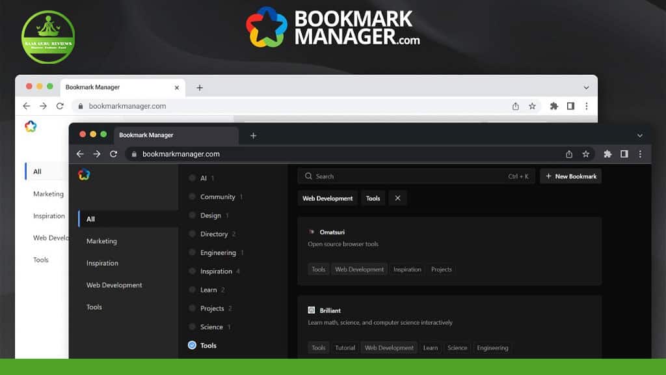Focus the Search bookmarks field
The image size is (666, 375).
[x=416, y=176]
